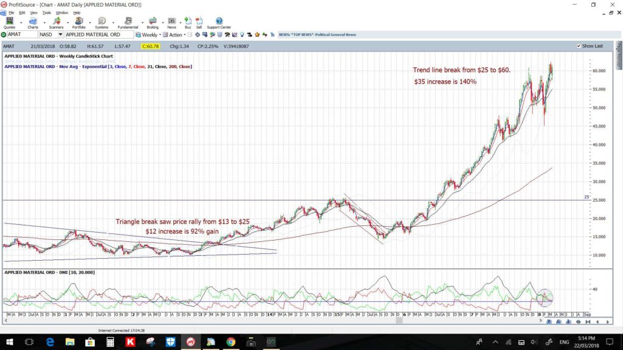The width and height of the screenshot is (623, 350).
Task: Expand the dropdown arrow next to Fundamental
Action: tap(142, 22)
